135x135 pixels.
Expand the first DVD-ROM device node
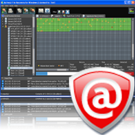[3, 19]
